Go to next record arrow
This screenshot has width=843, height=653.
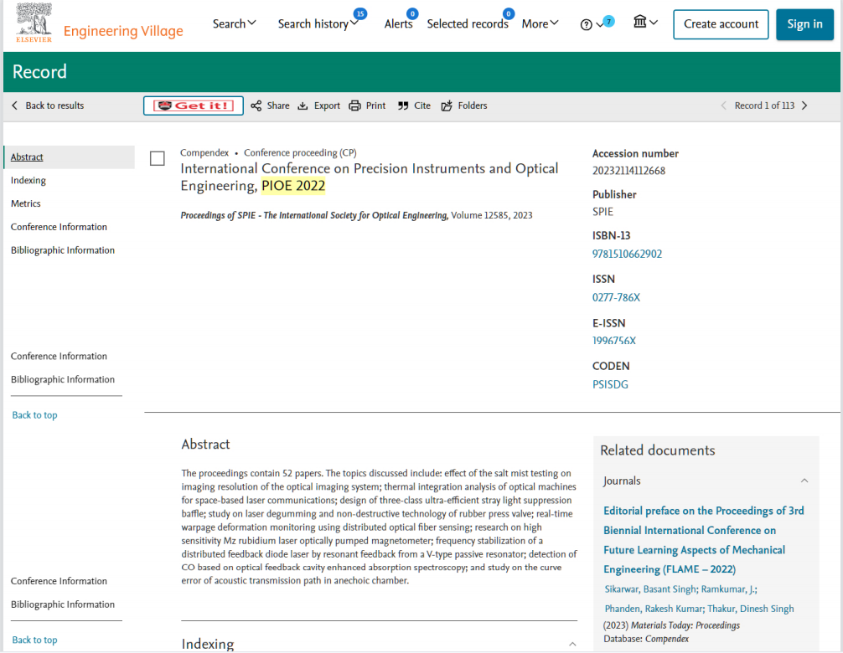tap(804, 105)
